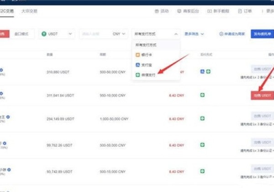Click verified badge in 294,149.89 USDT row
Image resolution: width=274 pixels, height=192 pixels.
pos(8,117)
